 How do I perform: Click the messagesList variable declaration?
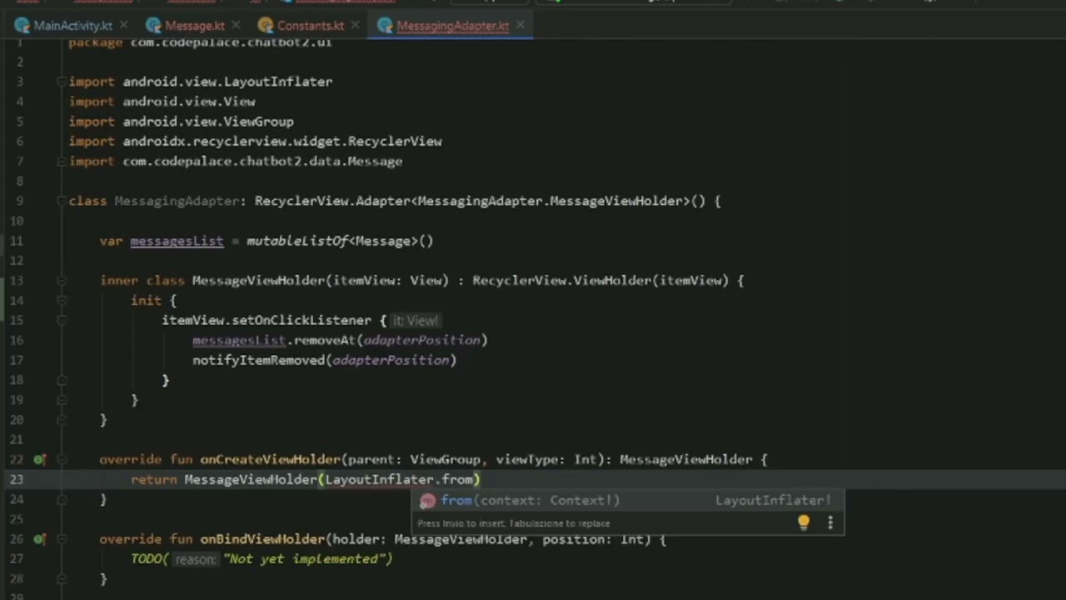coord(177,241)
